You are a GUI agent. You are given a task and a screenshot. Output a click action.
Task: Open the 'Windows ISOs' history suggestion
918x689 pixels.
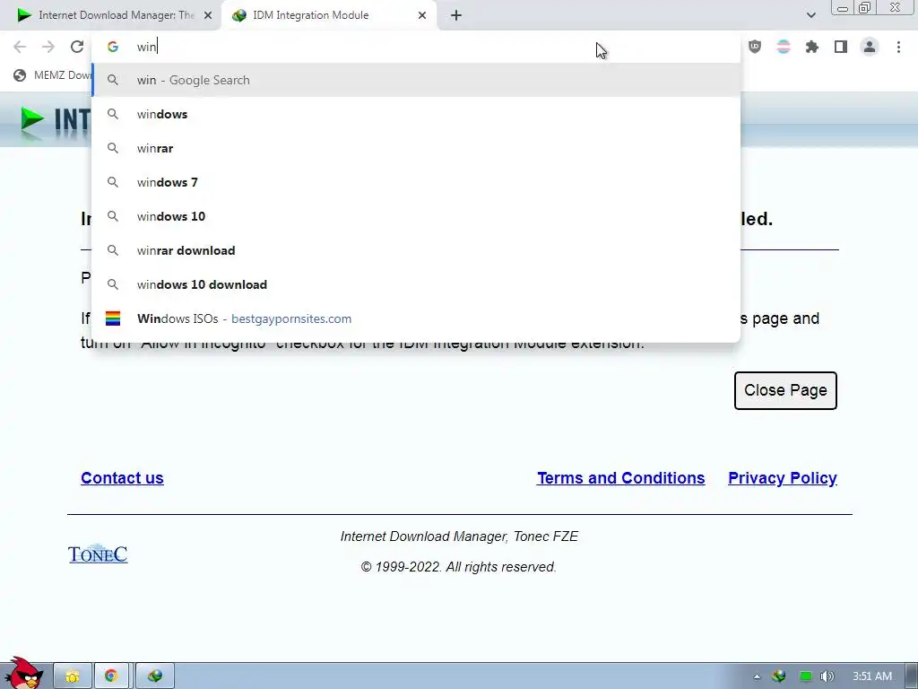click(416, 318)
